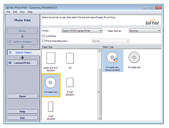The height and width of the screenshot is (128, 169).
Task: Open the View menu
Action: click(x=22, y=12)
